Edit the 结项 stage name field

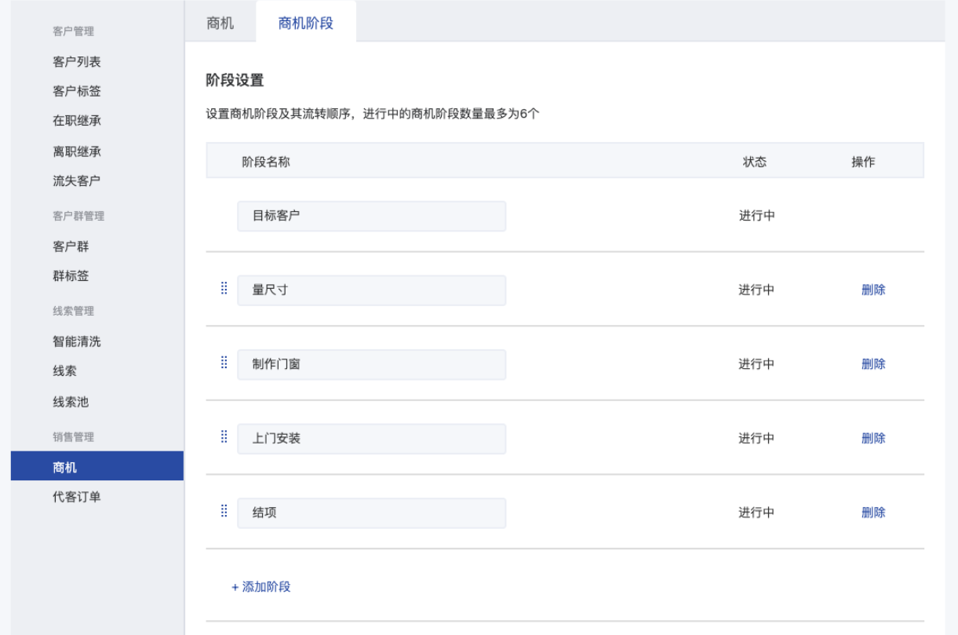coord(372,513)
